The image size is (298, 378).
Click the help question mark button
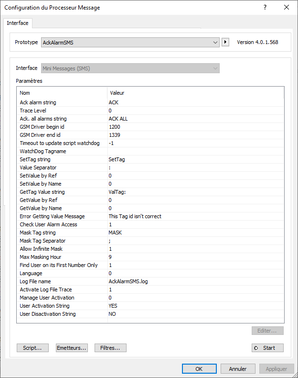coord(265,8)
